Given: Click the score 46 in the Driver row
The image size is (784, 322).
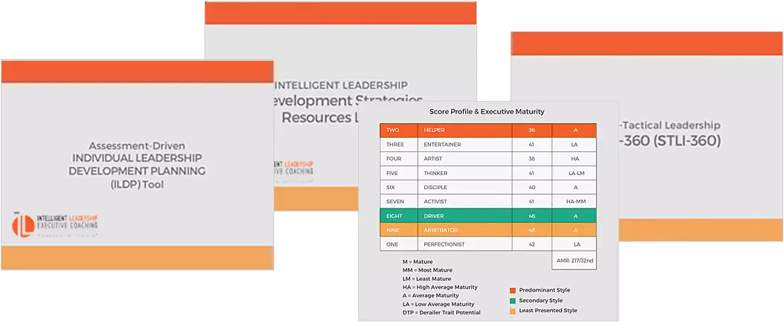Looking at the screenshot, I should [x=531, y=216].
